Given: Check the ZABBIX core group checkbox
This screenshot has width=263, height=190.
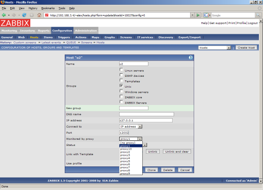Looking at the screenshot, I should (121, 96).
